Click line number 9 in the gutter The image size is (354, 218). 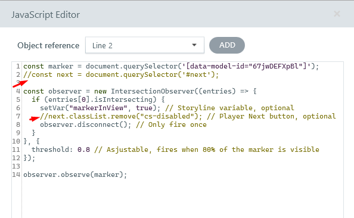coord(18,133)
